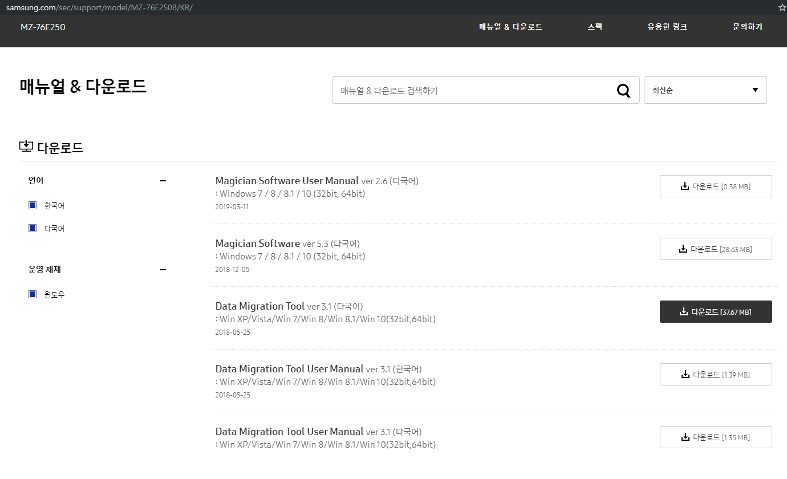Viewport: 787px width, 479px height.
Task: Toggle the 다국어 language checkbox
Action: pyautogui.click(x=33, y=228)
